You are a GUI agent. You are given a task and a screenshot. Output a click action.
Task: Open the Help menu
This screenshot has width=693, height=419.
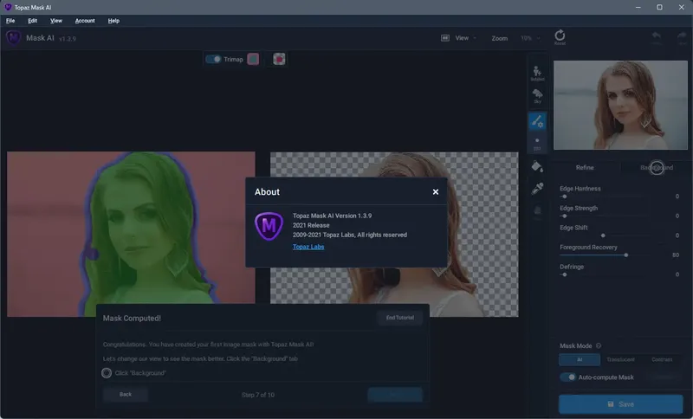tap(113, 21)
